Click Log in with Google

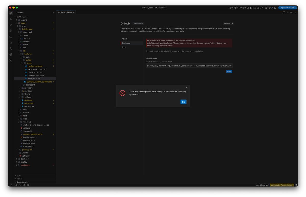288,8
